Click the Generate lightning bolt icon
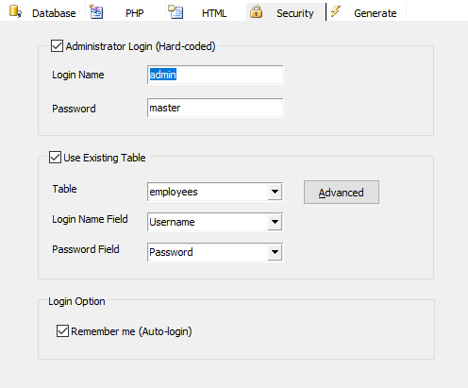The image size is (468, 388). (336, 11)
